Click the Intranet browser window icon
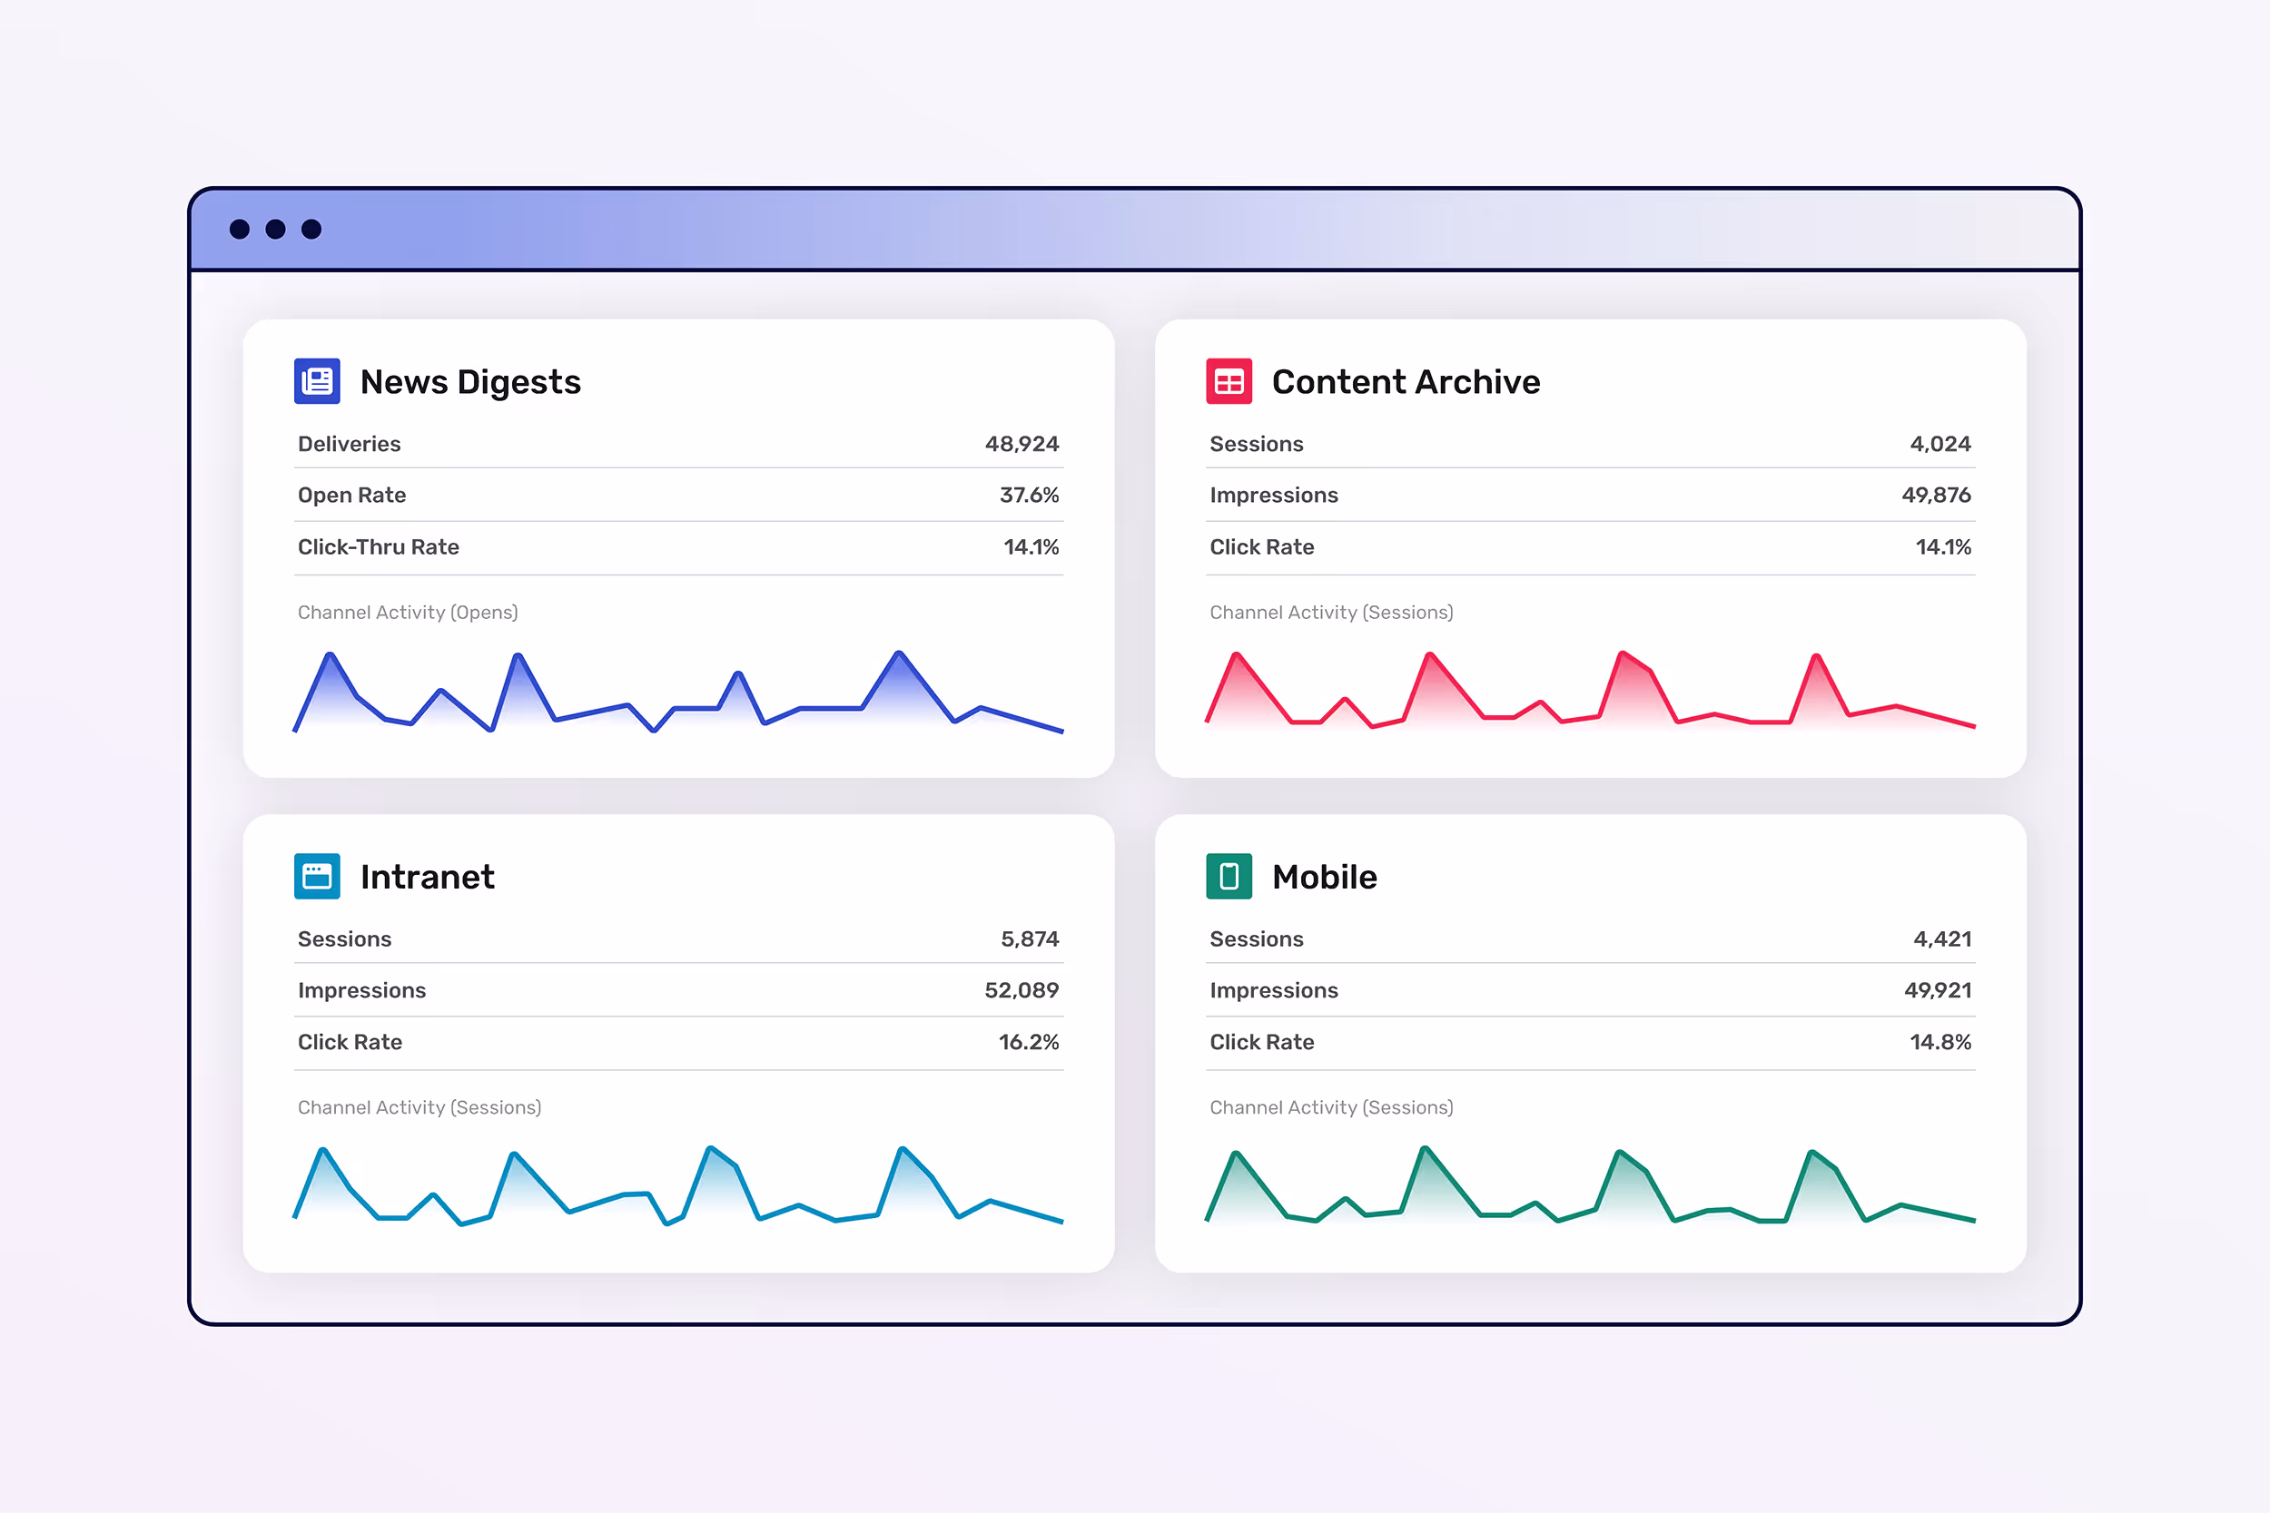Screen dimensions: 2270x1513 [x=318, y=876]
